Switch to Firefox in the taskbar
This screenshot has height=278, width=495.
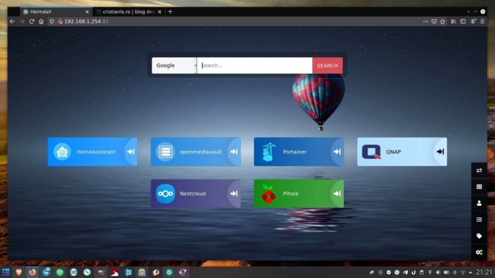click(32, 272)
